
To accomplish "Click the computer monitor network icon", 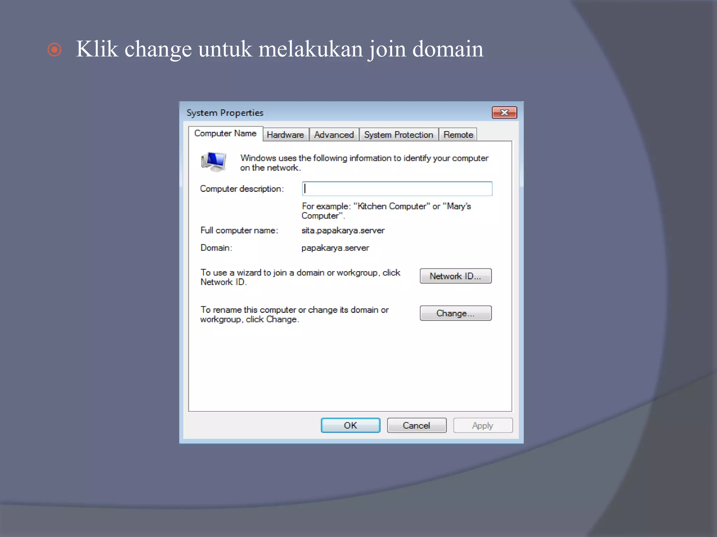I will coord(214,162).
